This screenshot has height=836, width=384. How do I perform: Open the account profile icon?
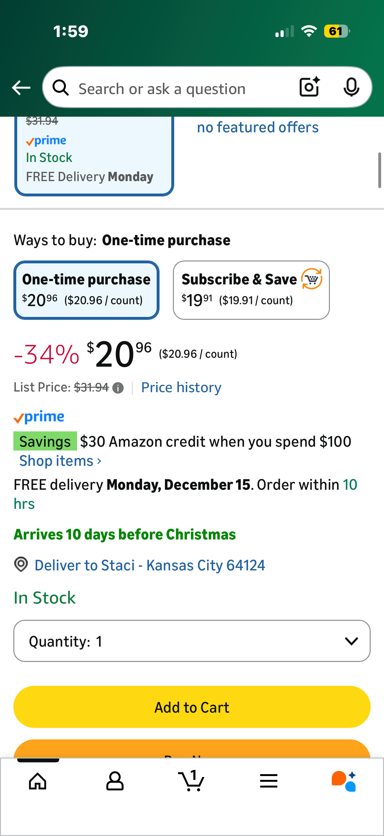coord(115,781)
